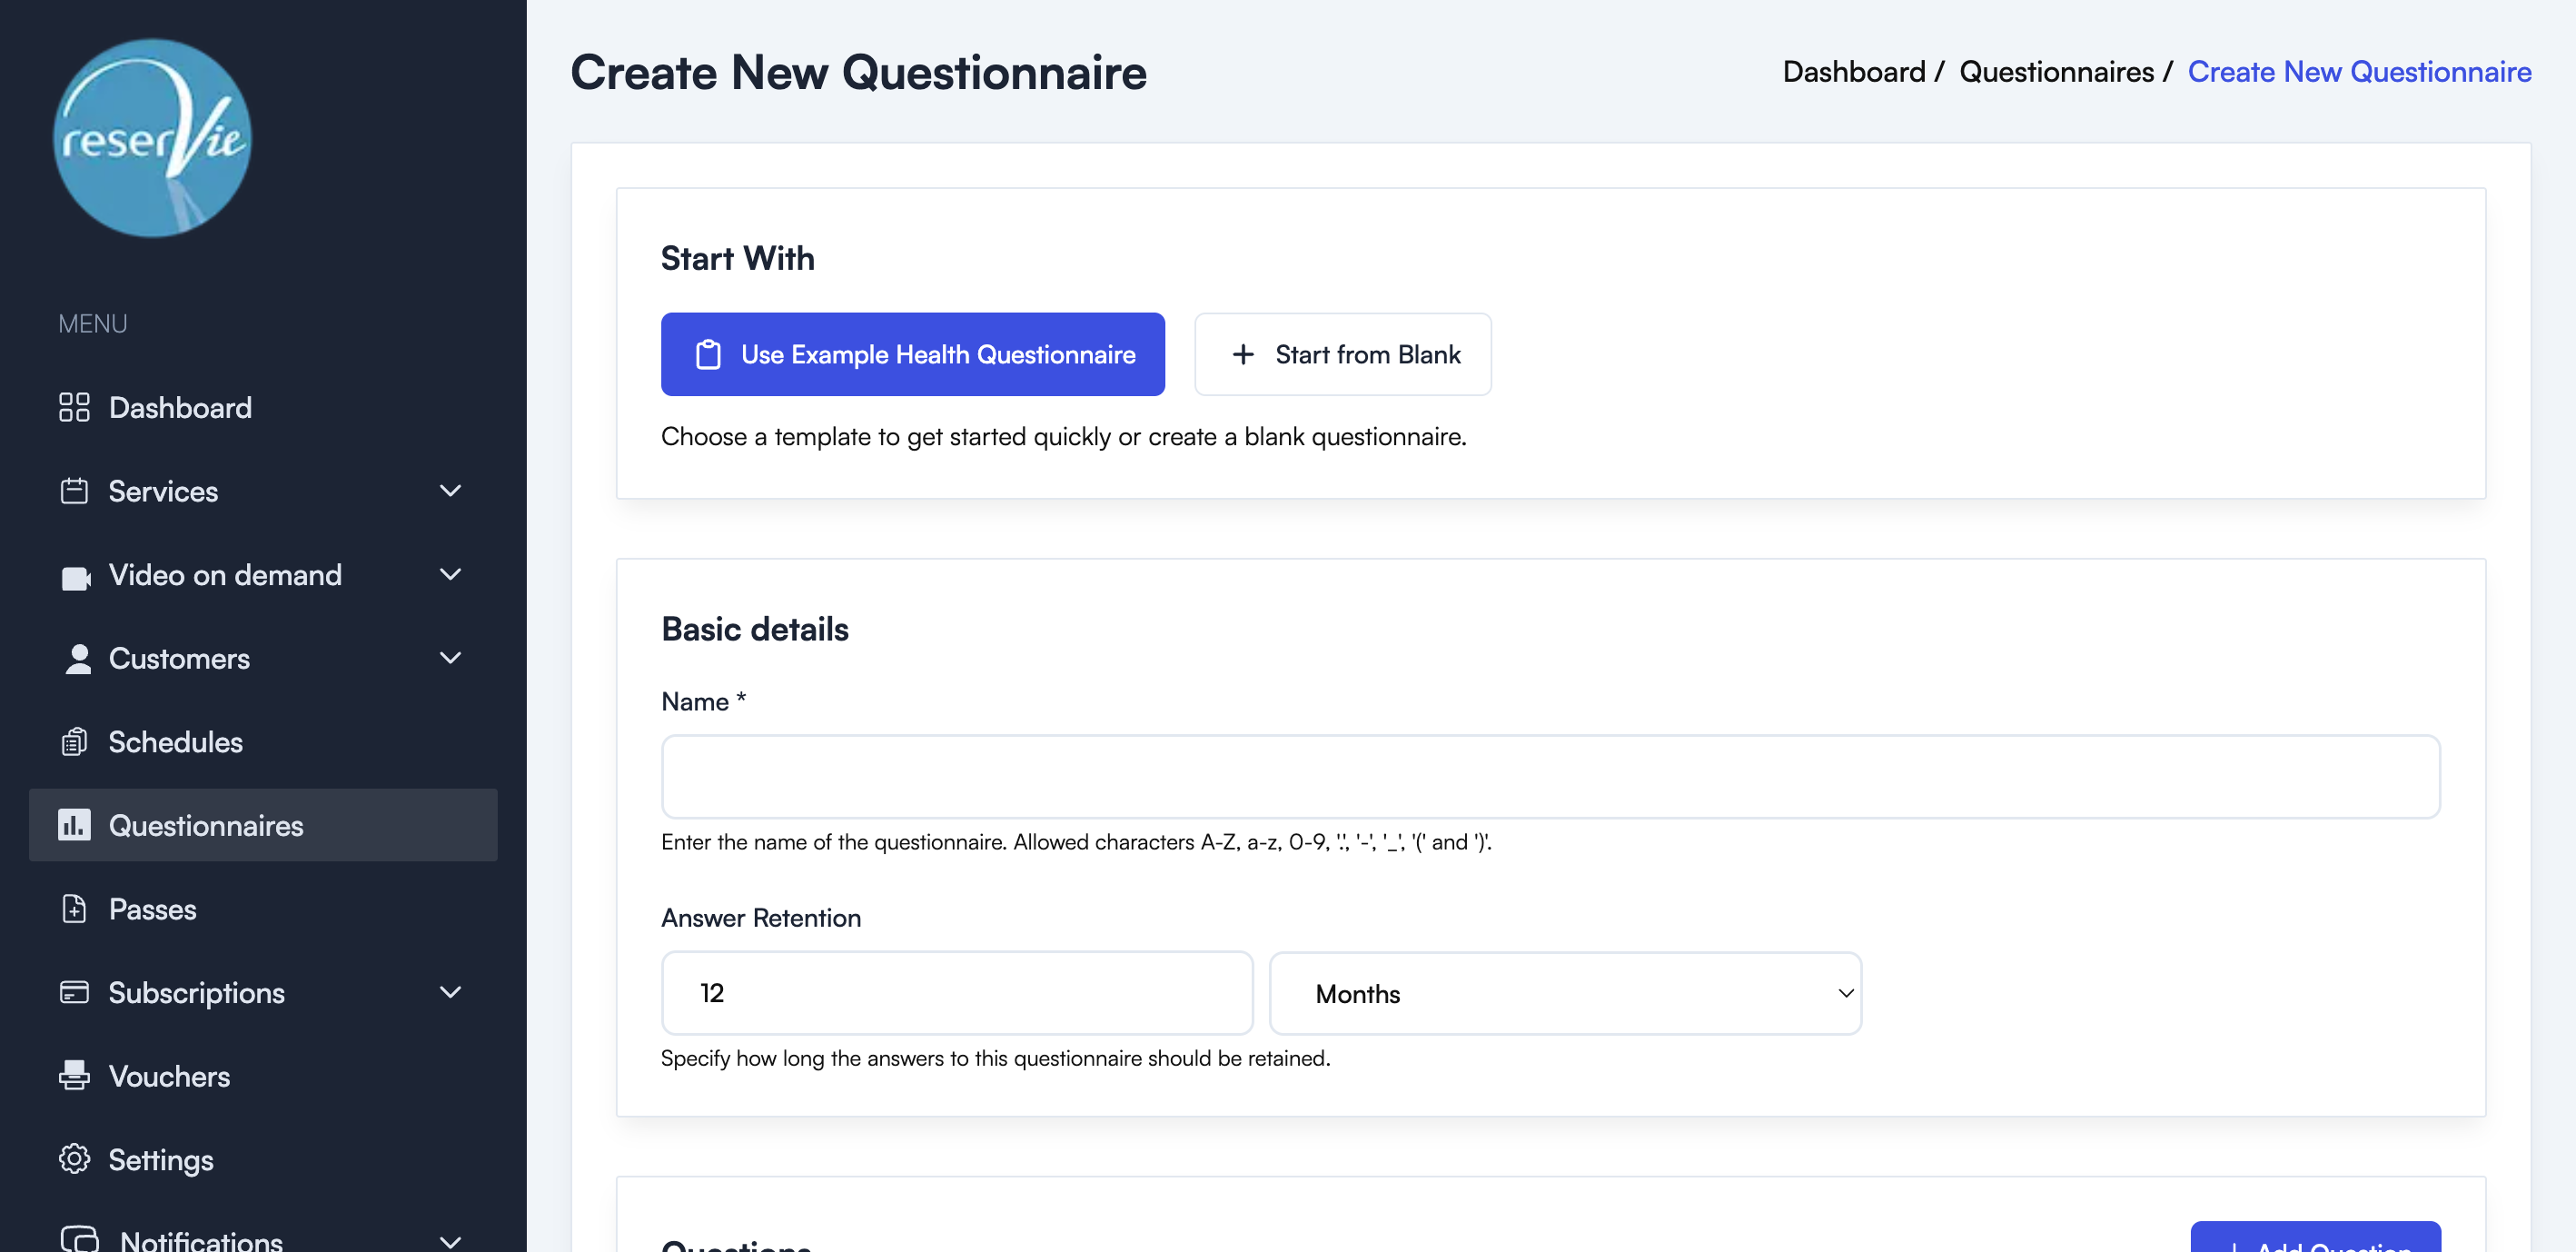This screenshot has width=2576, height=1252.
Task: Click the Questionnaires bar-chart icon
Action: point(75,825)
